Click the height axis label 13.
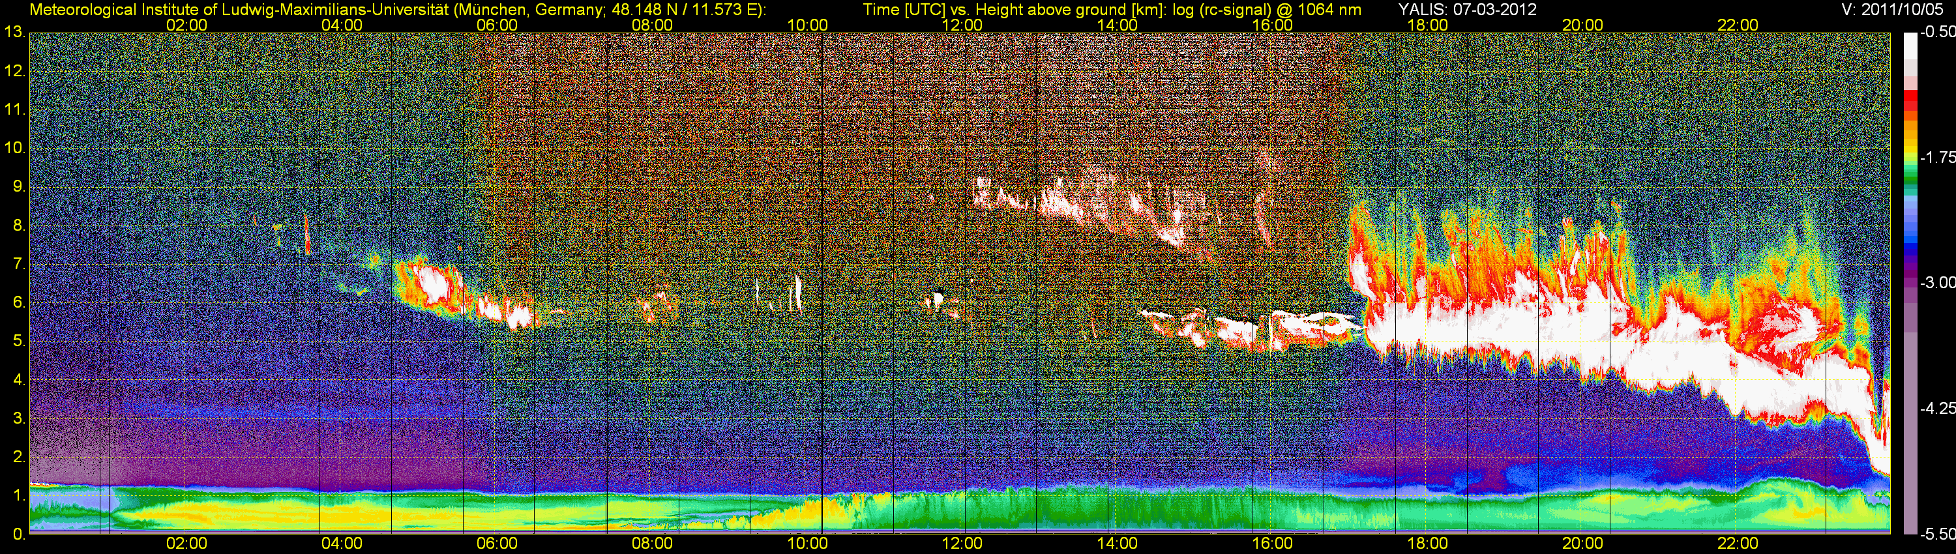1956x554 pixels. click(14, 32)
